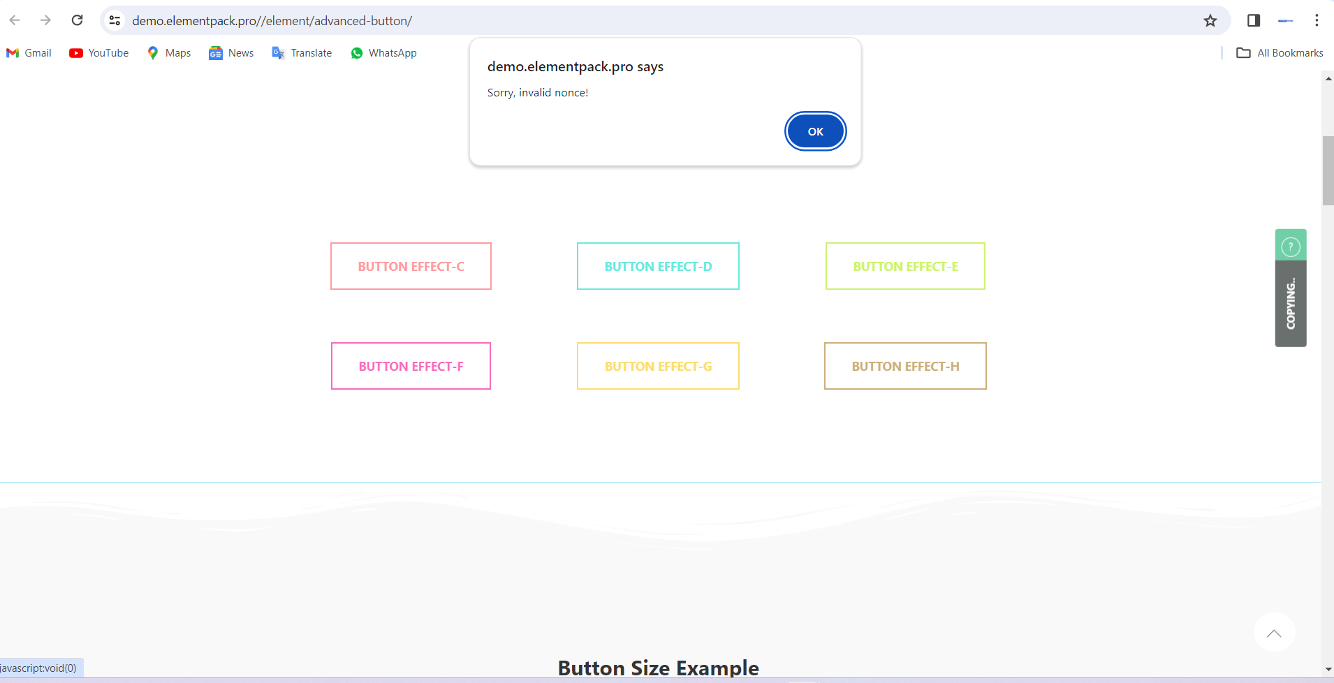Reload the page with the refresh icon
Viewport: 1334px width, 683px height.
(x=78, y=20)
